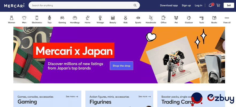
Task: Open notifications bell icon
Action: [x=210, y=5]
